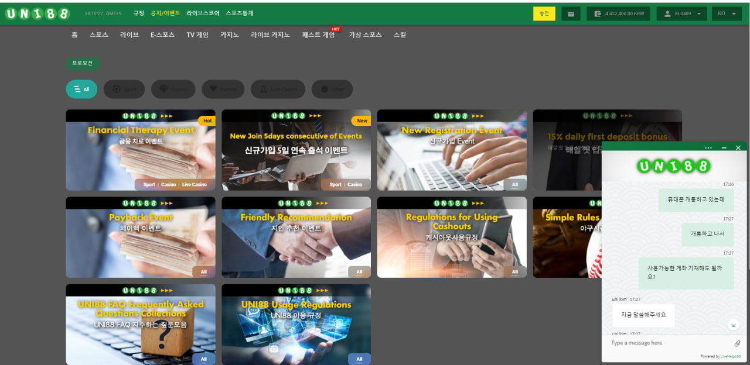Select the Other filter chip
The width and height of the screenshot is (750, 365).
coord(332,89)
